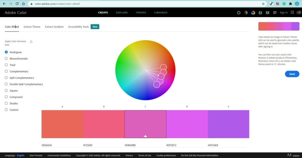Open the Community Guidelines footer link

click(x=59, y=155)
